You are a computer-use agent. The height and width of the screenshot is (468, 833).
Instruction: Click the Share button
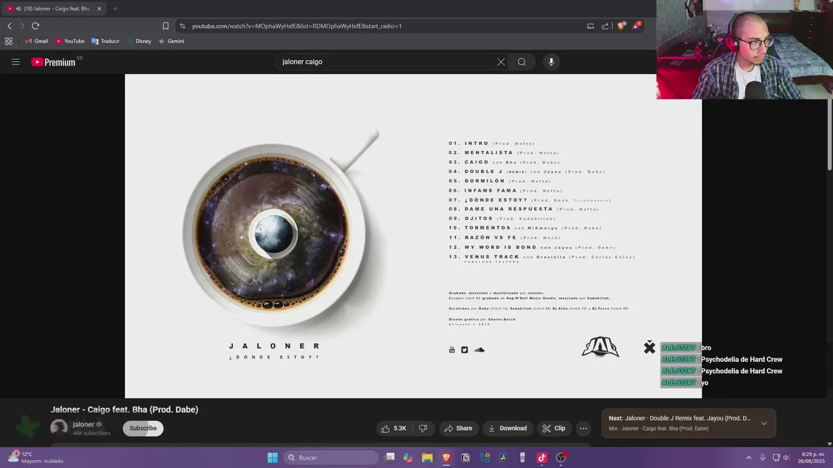(x=458, y=428)
